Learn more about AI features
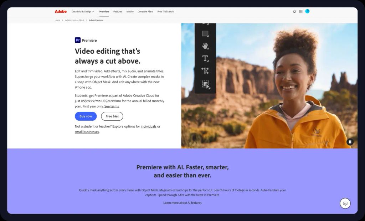Image resolution: width=365 pixels, height=221 pixels. [182, 202]
